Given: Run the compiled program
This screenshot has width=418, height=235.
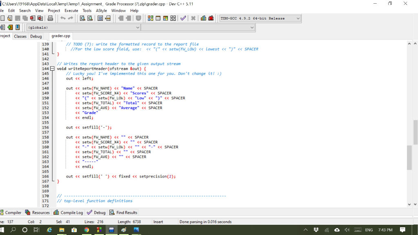Looking at the screenshot, I should [158, 18].
